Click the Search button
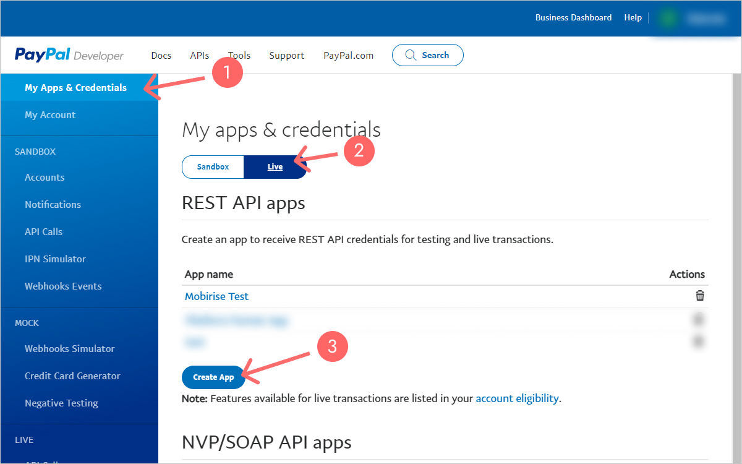The height and width of the screenshot is (464, 742). pyautogui.click(x=427, y=55)
